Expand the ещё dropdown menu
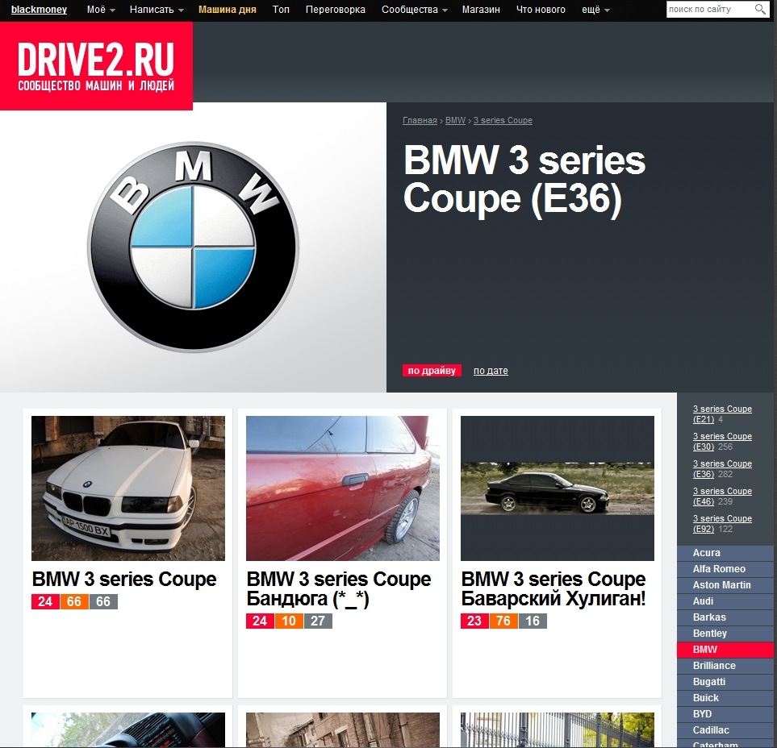777x748 pixels. click(595, 10)
